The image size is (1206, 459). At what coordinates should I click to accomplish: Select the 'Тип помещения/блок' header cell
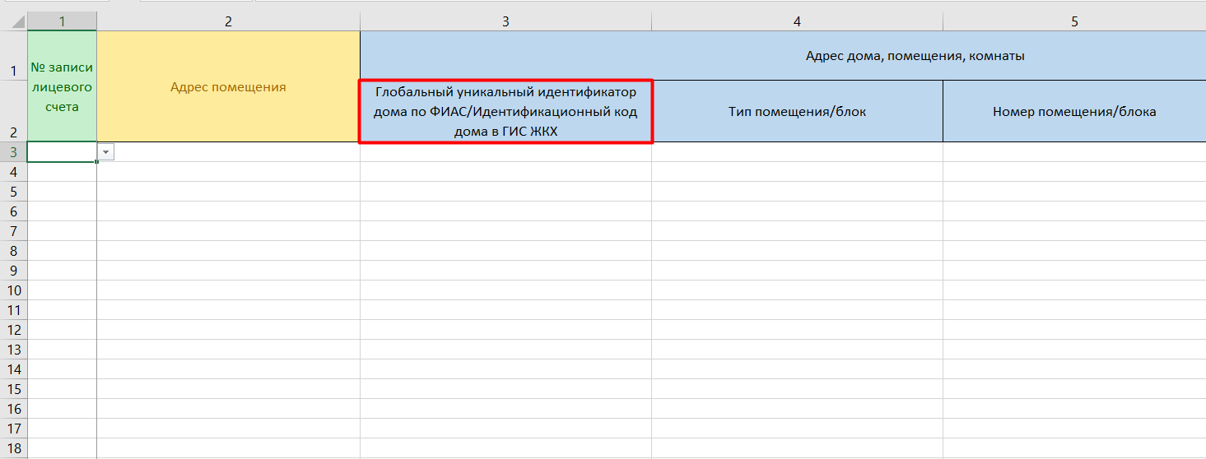pos(797,111)
